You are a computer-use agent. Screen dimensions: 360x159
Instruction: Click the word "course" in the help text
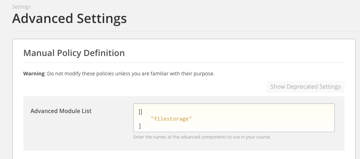(x=263, y=137)
